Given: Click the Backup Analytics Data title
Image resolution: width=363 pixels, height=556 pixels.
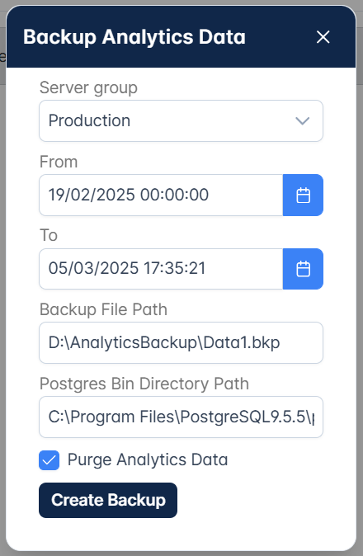Looking at the screenshot, I should (134, 37).
